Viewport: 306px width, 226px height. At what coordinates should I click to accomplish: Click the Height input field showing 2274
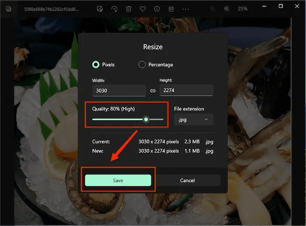tap(186, 90)
